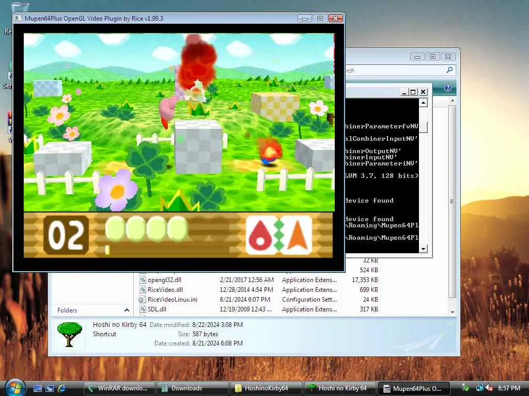Select opengl32.dll file icon

pos(143,280)
